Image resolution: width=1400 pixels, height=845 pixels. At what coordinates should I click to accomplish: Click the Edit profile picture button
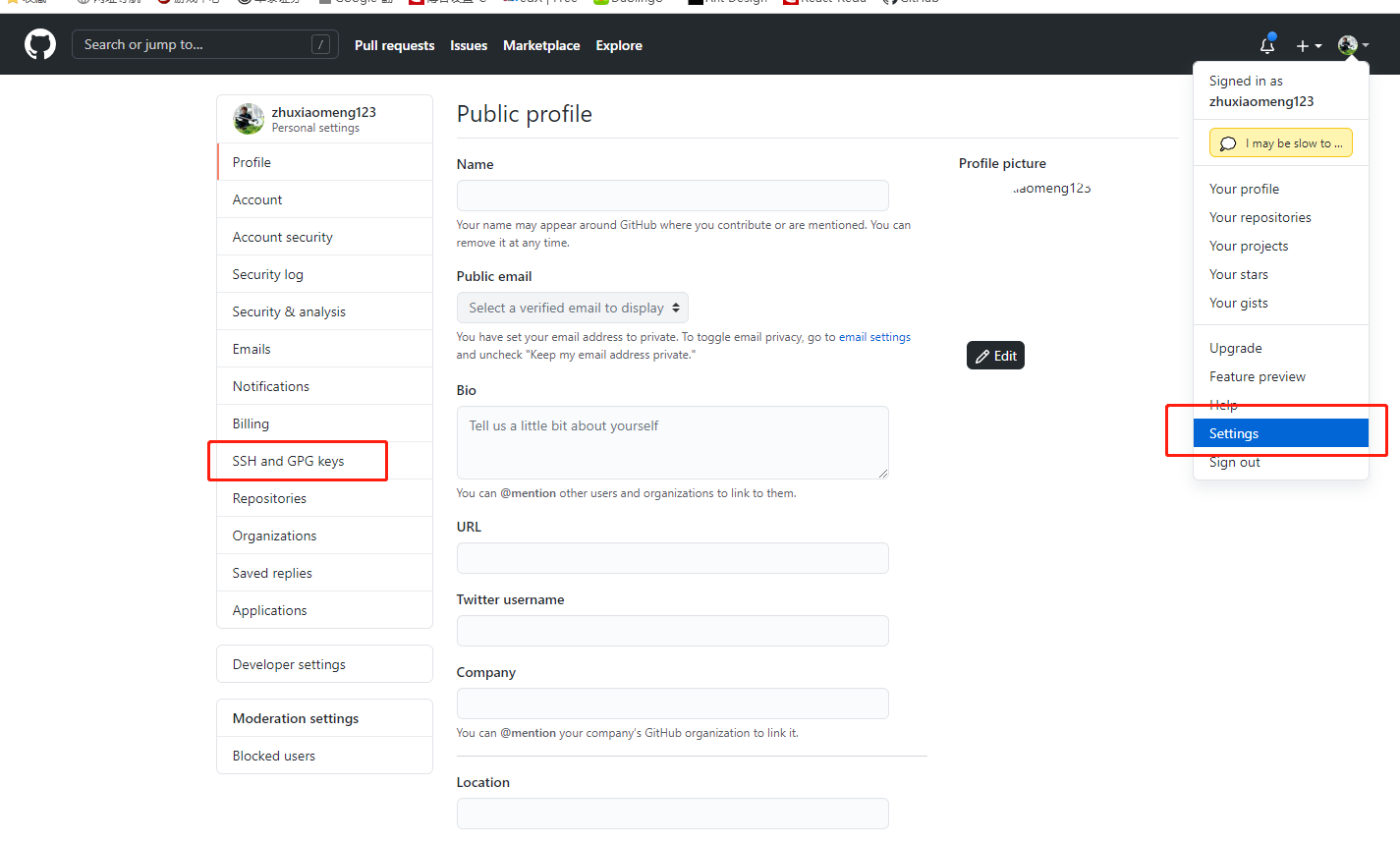[x=995, y=356]
